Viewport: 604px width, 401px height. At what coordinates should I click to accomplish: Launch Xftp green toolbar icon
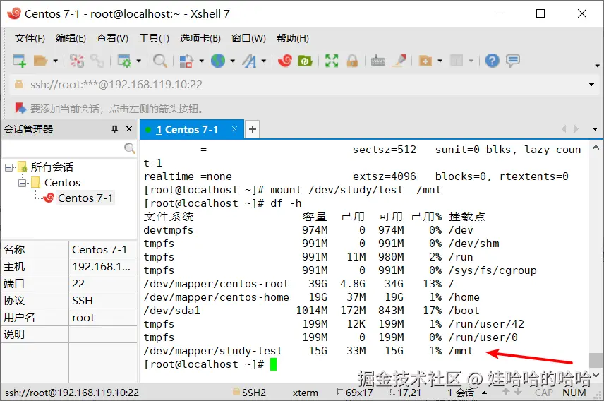click(x=305, y=61)
